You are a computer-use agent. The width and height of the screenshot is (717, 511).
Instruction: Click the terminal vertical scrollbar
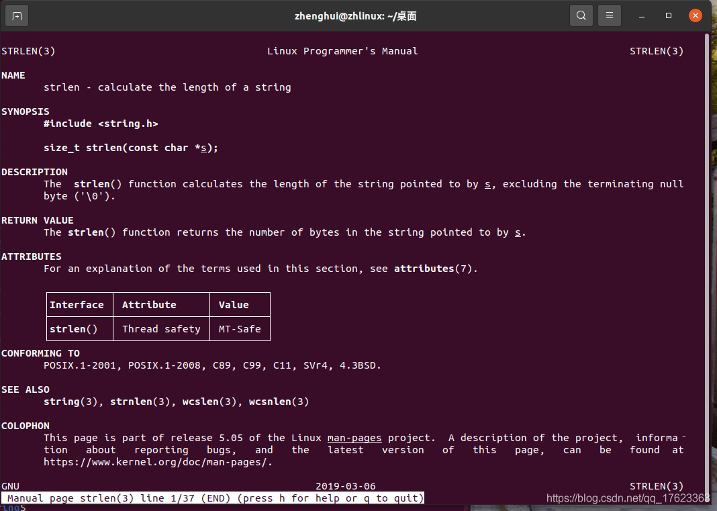tap(707, 268)
